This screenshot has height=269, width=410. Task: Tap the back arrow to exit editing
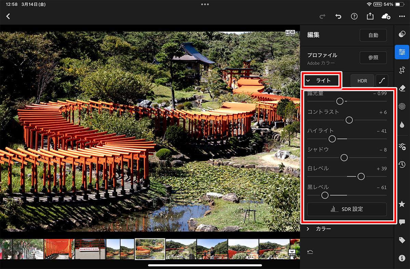(x=8, y=16)
